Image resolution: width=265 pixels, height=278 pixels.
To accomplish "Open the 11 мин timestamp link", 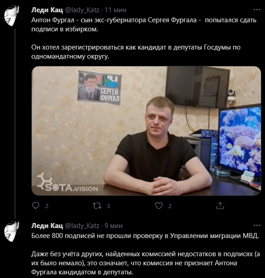I will click(115, 10).
